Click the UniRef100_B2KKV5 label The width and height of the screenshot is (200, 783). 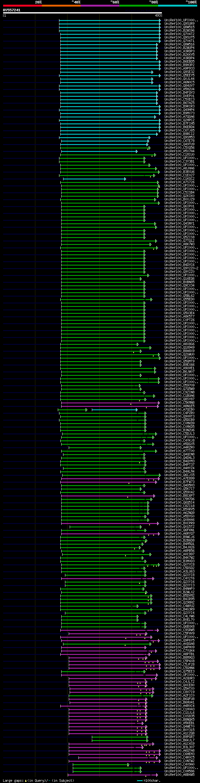(179, 54)
